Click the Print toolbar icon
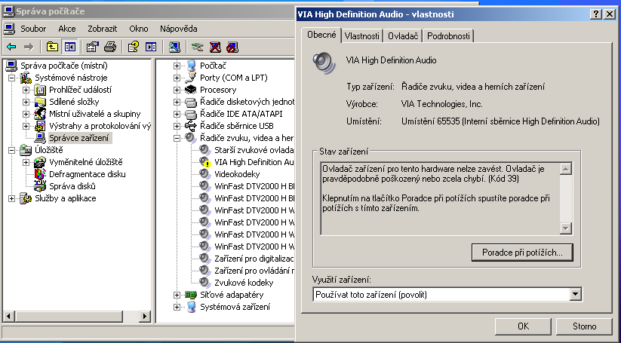The height and width of the screenshot is (343, 621). point(110,47)
